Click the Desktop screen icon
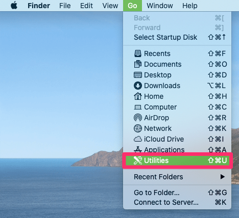 138,75
